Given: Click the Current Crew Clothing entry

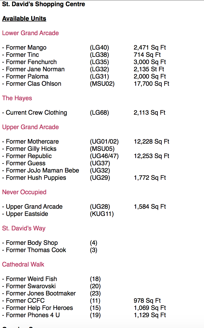Looking at the screenshot, I should (x=36, y=113).
